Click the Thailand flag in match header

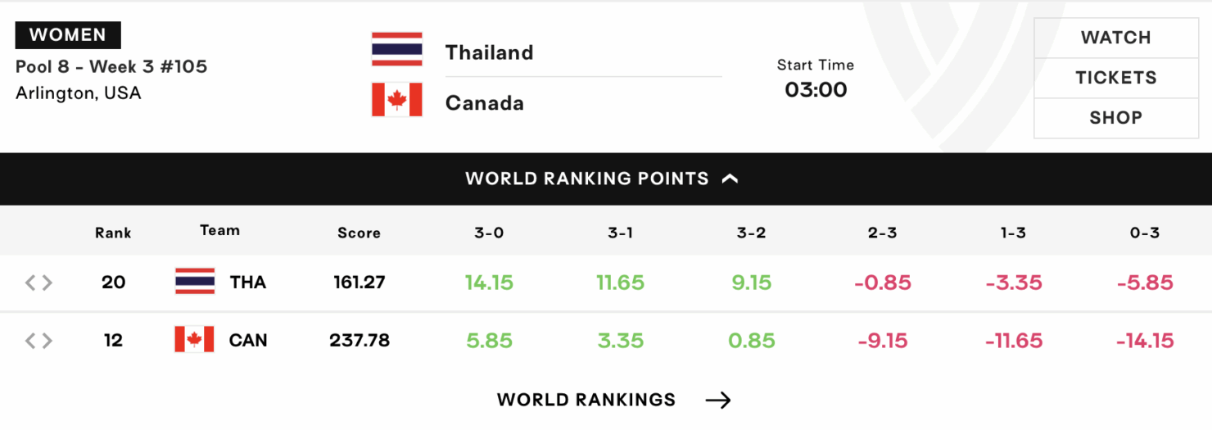point(397,49)
